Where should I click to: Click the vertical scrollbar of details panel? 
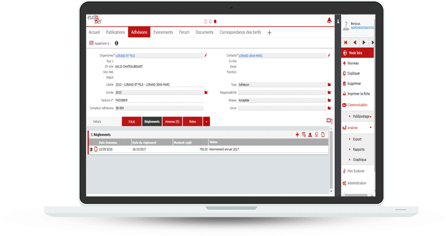pos(331,159)
